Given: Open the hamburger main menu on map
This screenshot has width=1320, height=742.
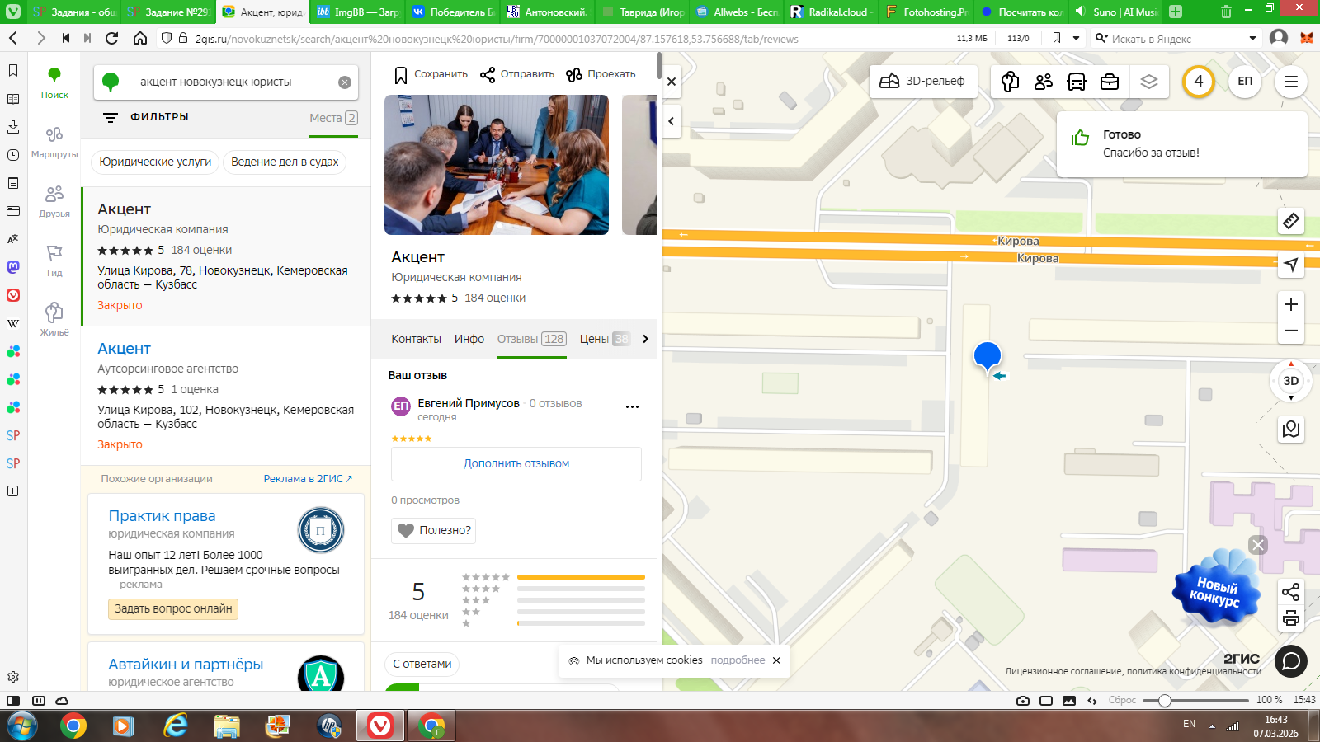Looking at the screenshot, I should [1291, 81].
